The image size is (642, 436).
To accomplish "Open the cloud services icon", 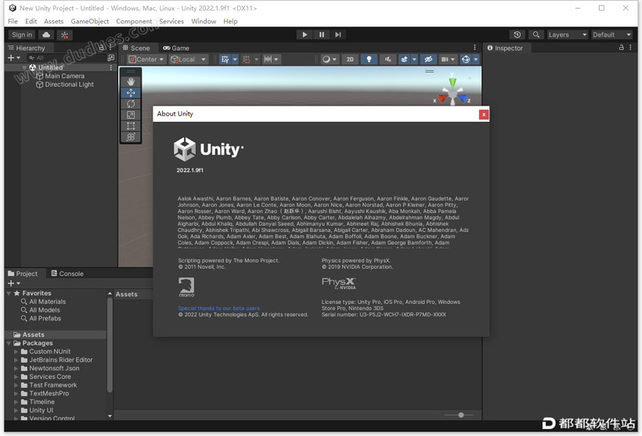I will click(x=46, y=34).
